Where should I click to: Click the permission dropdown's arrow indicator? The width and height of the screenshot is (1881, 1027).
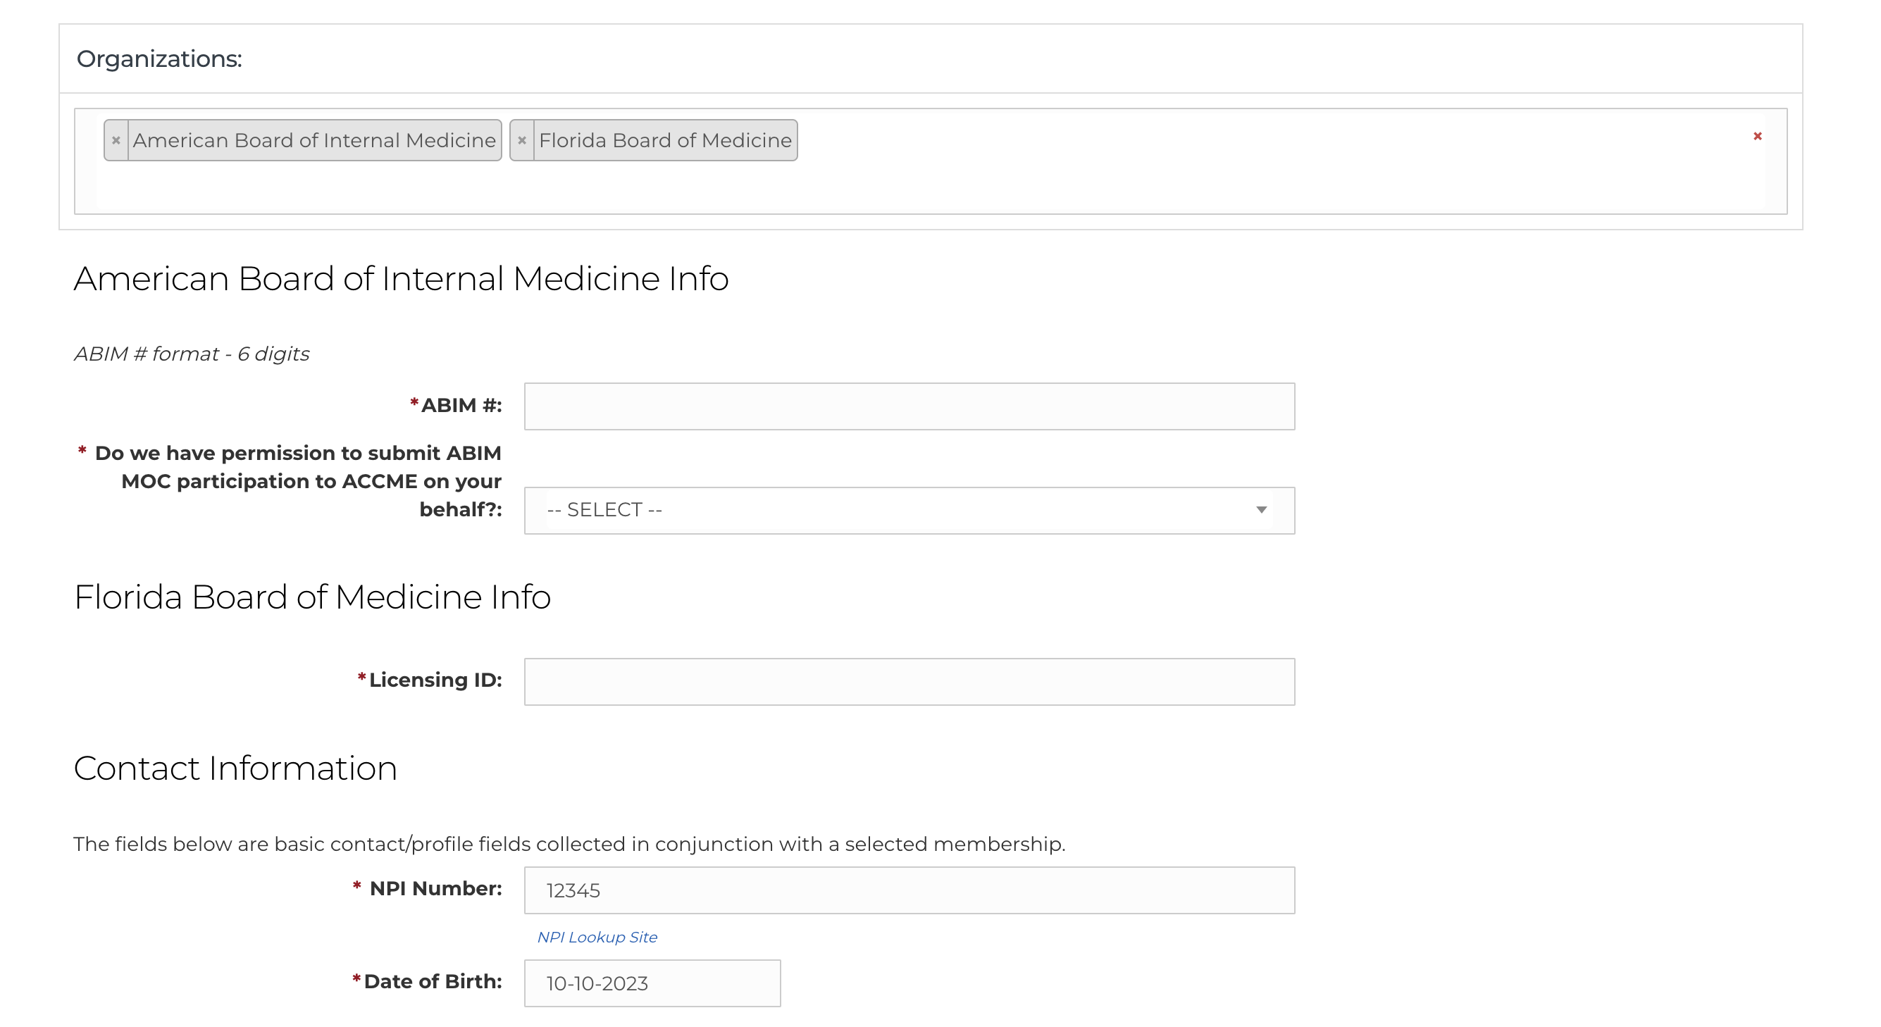tap(1261, 510)
